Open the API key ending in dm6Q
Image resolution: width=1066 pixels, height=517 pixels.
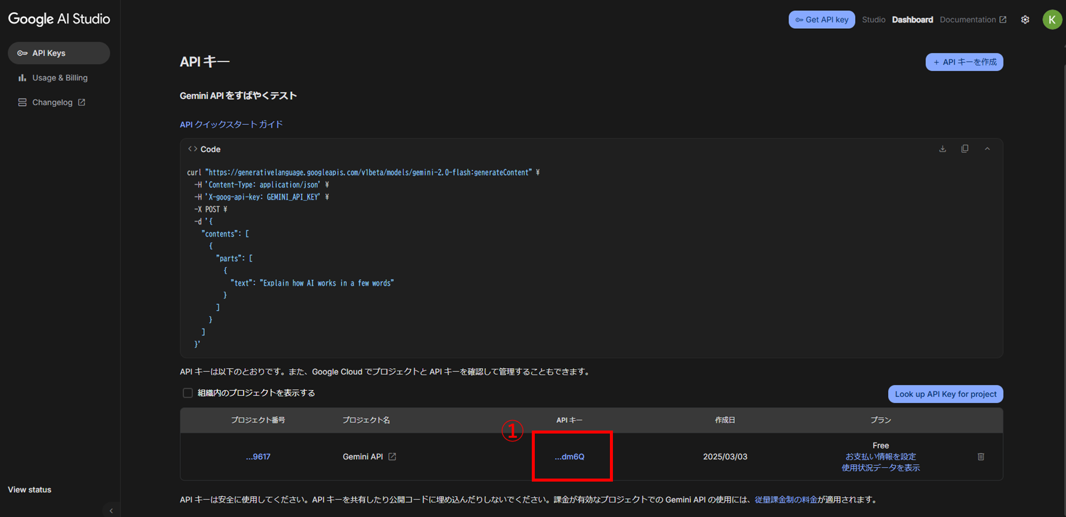570,457
